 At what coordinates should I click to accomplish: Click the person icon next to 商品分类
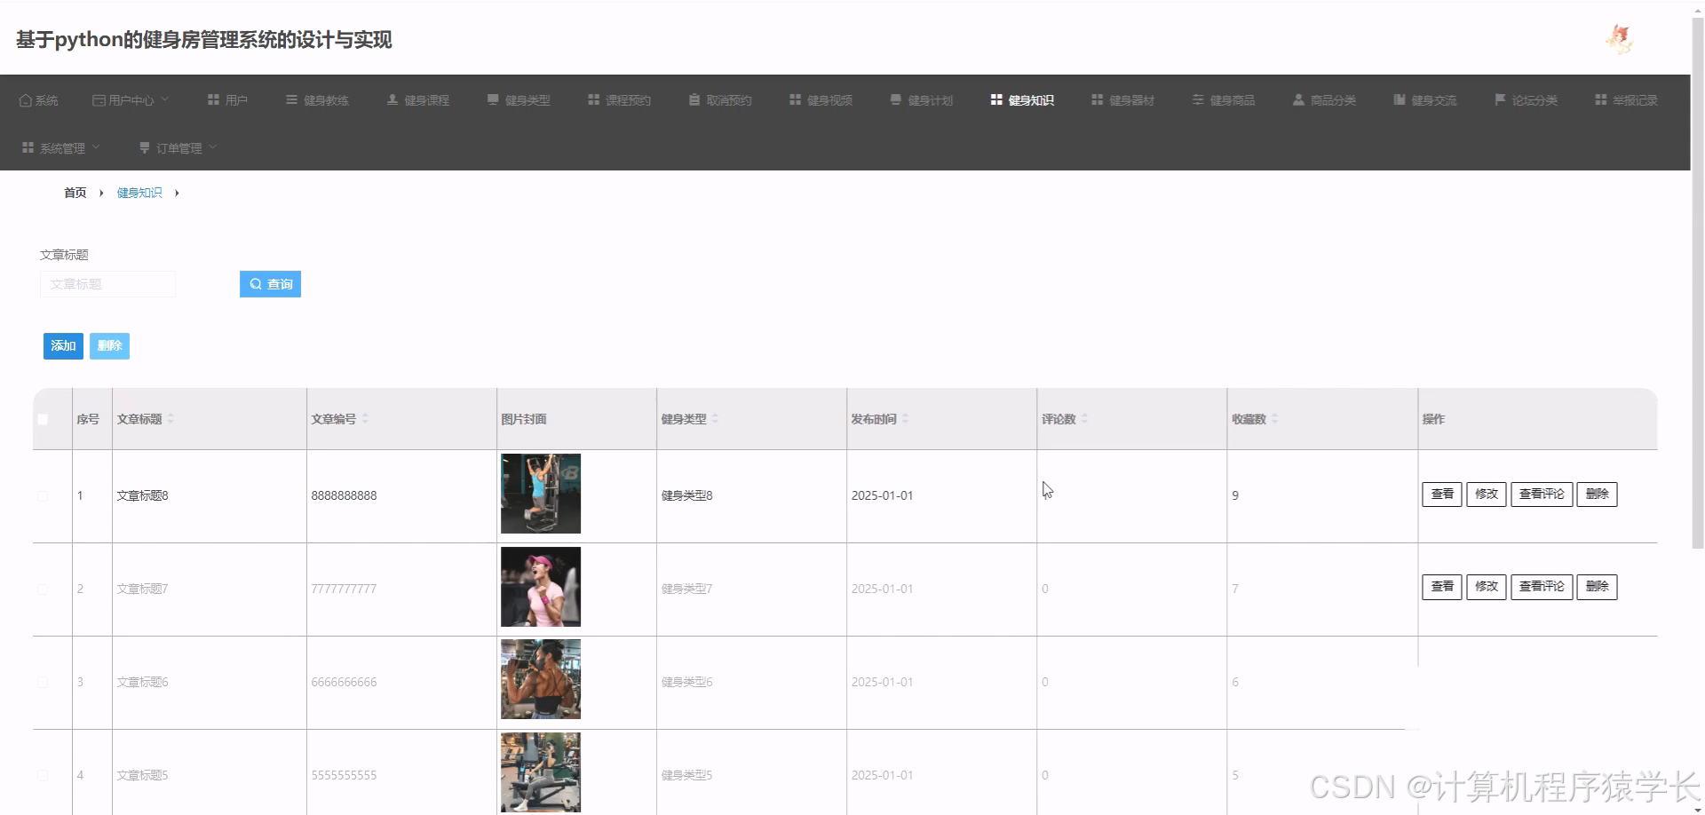pos(1298,99)
